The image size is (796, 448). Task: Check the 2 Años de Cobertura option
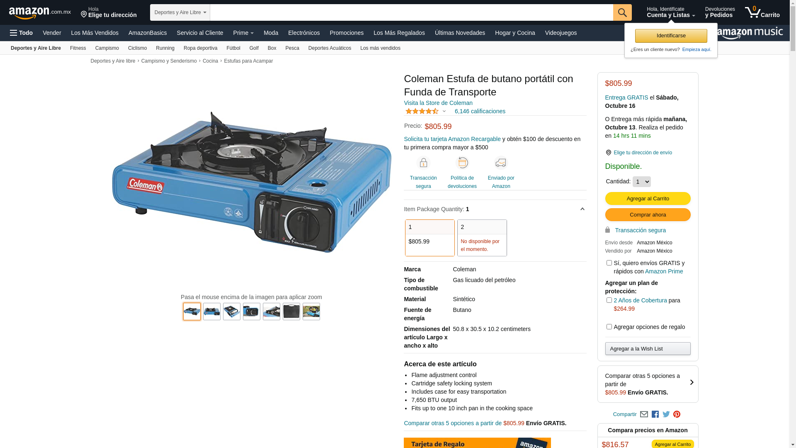609,300
